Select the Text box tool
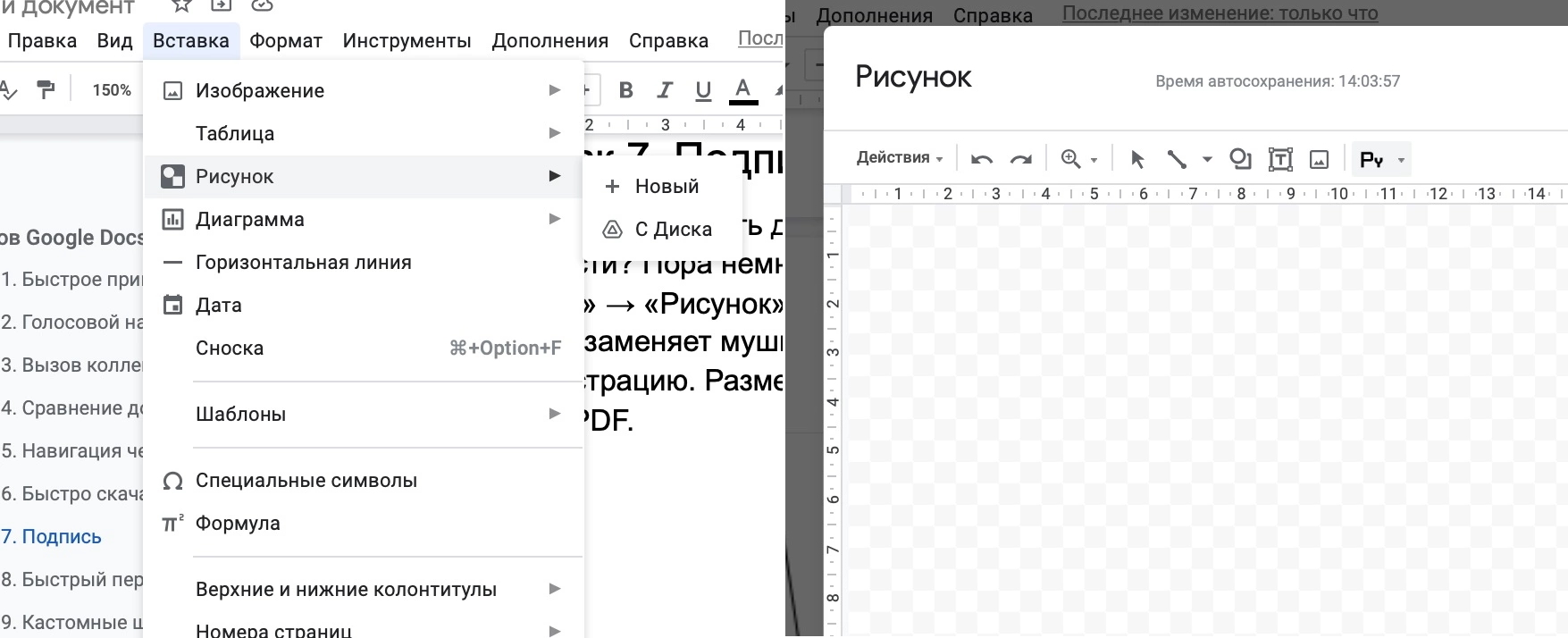 [1280, 159]
